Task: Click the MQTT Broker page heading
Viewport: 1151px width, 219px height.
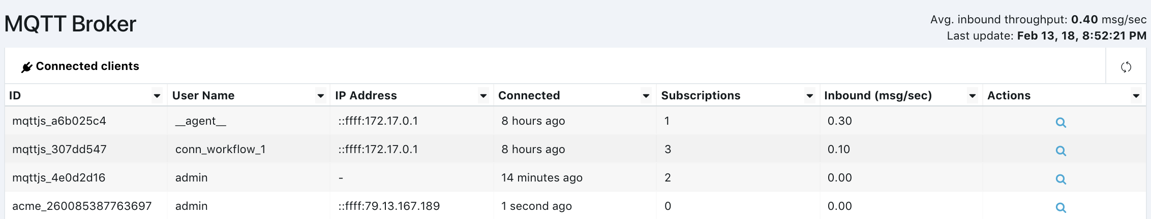Action: pos(70,24)
